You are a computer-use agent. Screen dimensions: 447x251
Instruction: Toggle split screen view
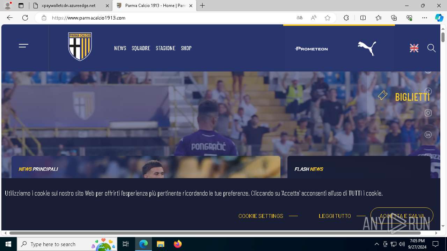point(363,18)
